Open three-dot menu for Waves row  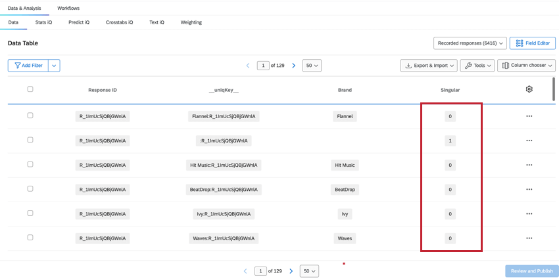(x=529, y=238)
